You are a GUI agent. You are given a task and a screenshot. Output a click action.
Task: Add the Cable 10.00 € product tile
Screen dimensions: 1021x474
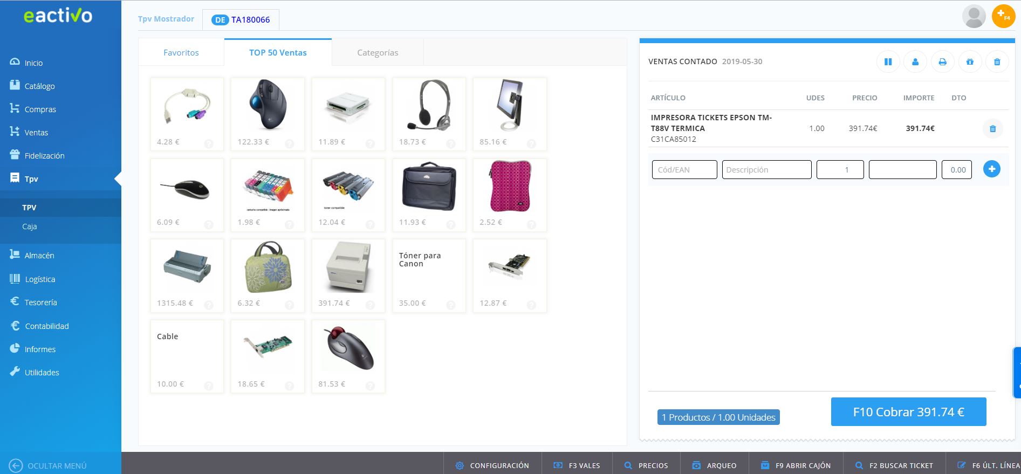pos(187,356)
